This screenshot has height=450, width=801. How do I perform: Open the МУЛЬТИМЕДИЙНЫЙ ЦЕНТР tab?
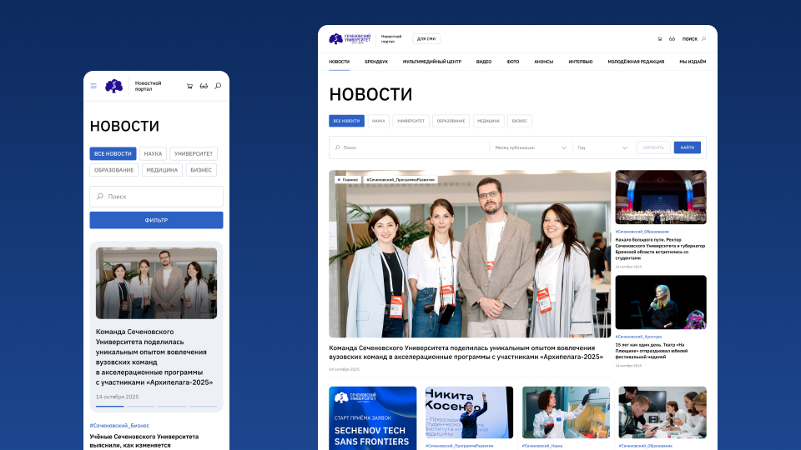[431, 62]
